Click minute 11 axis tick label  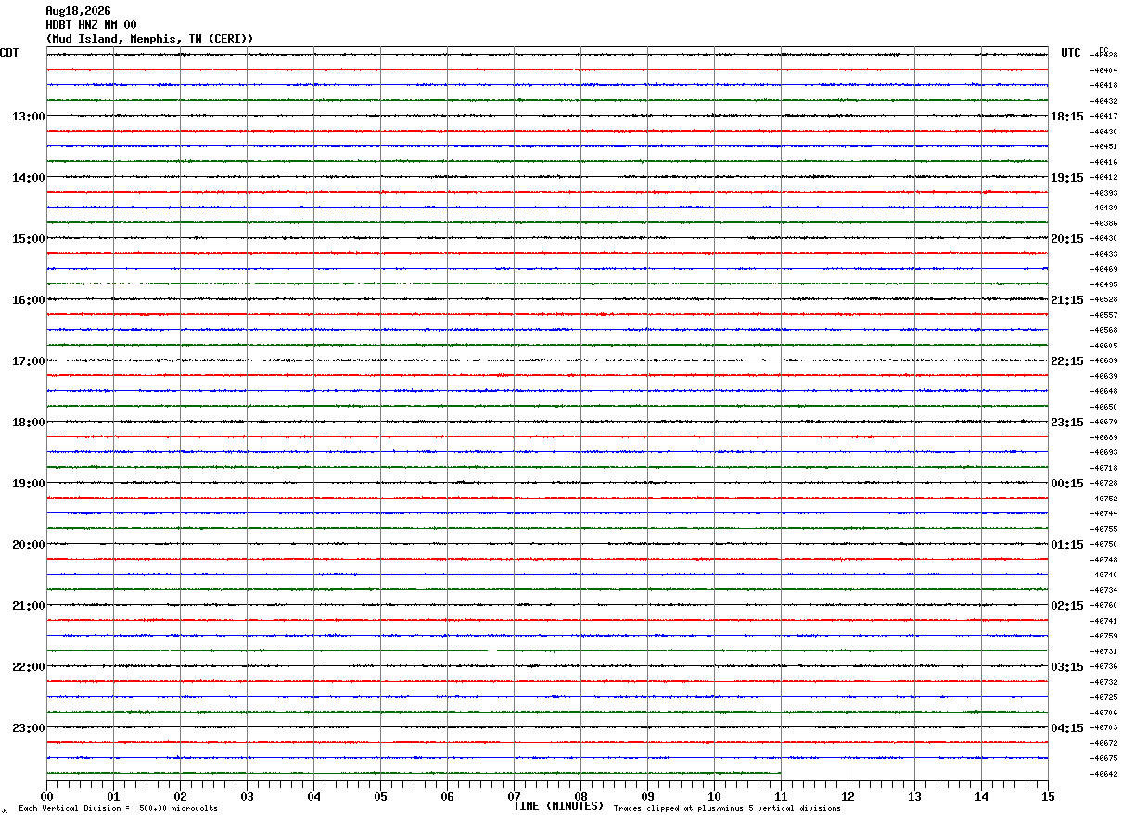coord(782,796)
